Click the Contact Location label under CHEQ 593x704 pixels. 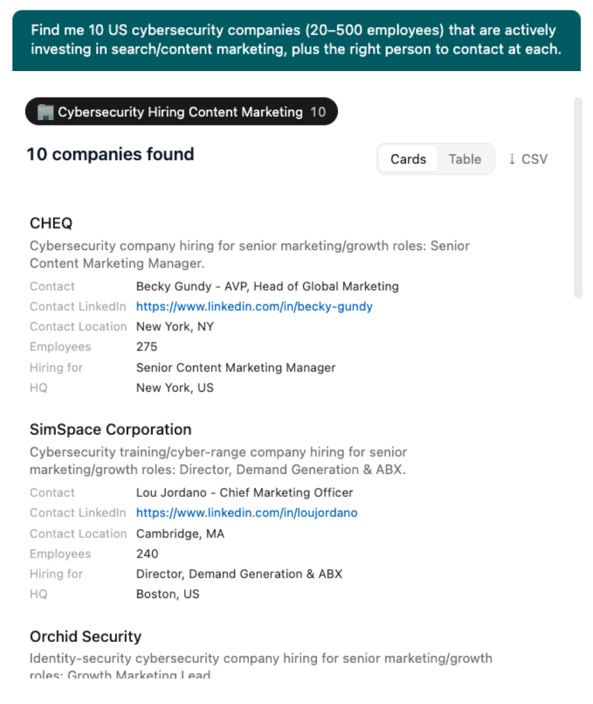coord(78,326)
